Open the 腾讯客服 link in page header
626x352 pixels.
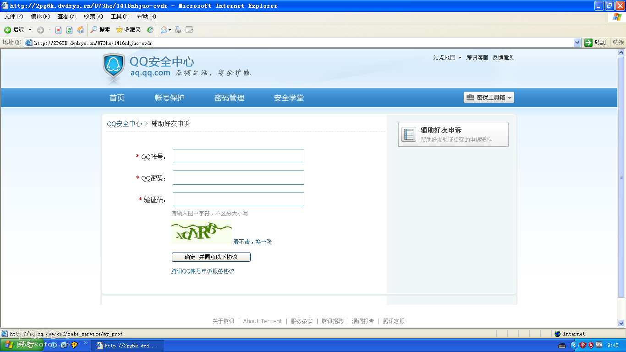[477, 58]
